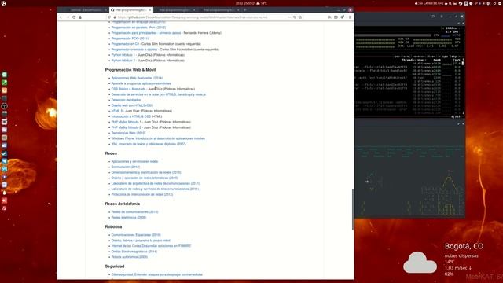
Task: Toggle per-core option in process monitor
Action: coord(402,57)
